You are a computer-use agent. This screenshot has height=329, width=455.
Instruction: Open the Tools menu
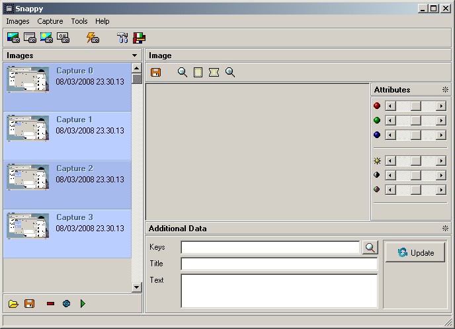(x=79, y=21)
